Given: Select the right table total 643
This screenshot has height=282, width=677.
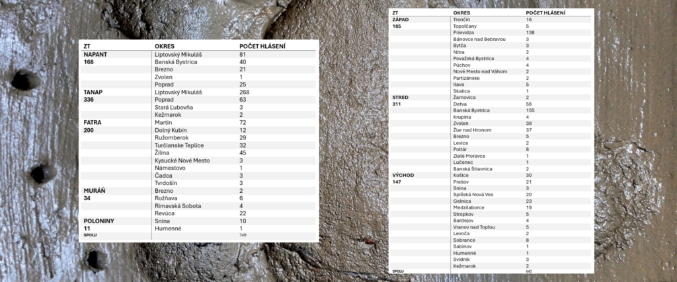Looking at the screenshot, I should pos(529,271).
